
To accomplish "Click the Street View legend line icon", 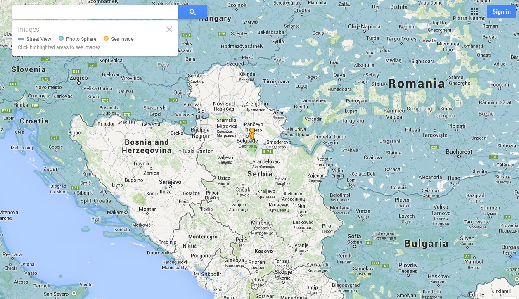I will (x=21, y=39).
